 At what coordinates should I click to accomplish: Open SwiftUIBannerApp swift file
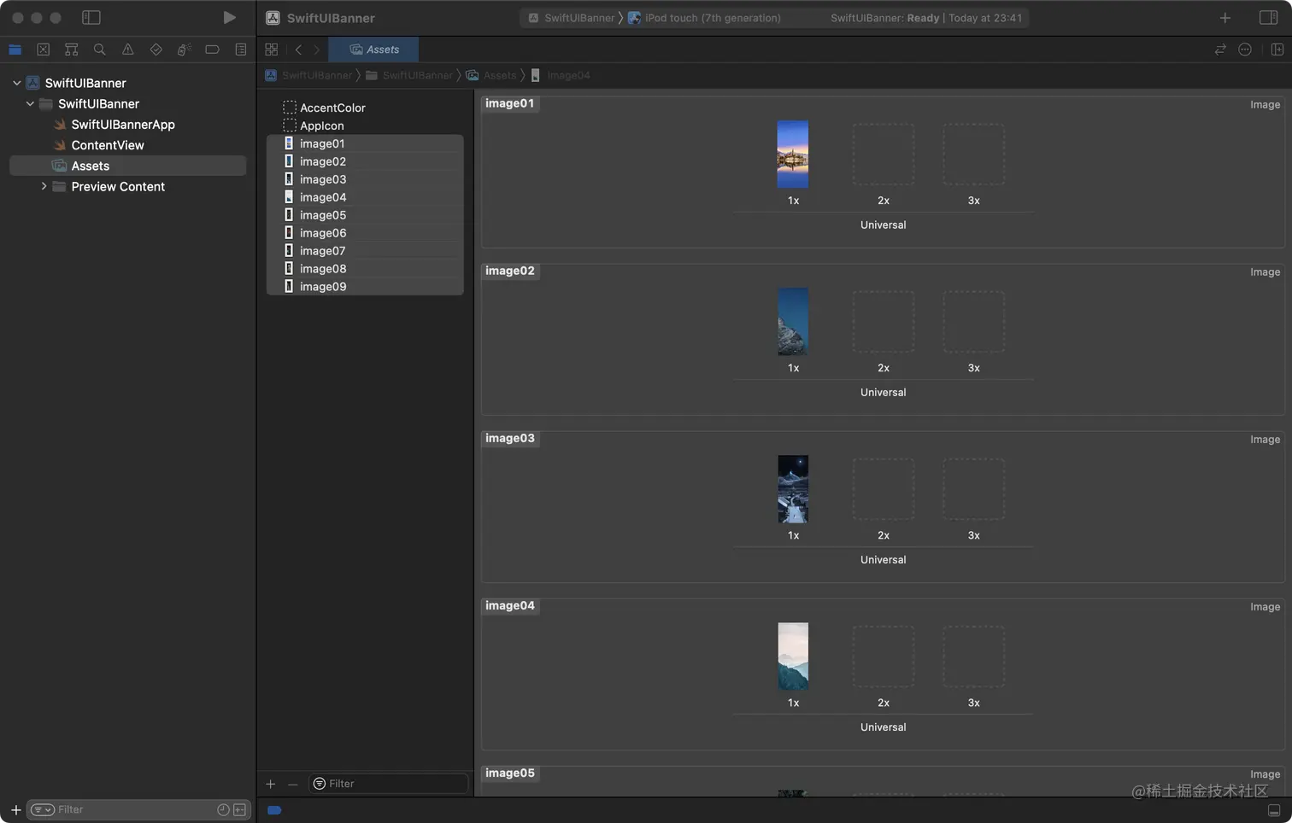123,124
